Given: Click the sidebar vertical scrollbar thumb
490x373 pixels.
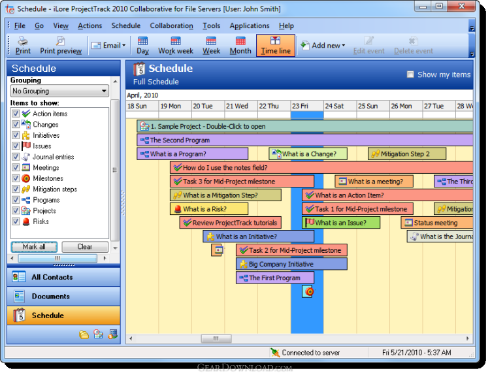Looking at the screenshot, I should 115,170.
